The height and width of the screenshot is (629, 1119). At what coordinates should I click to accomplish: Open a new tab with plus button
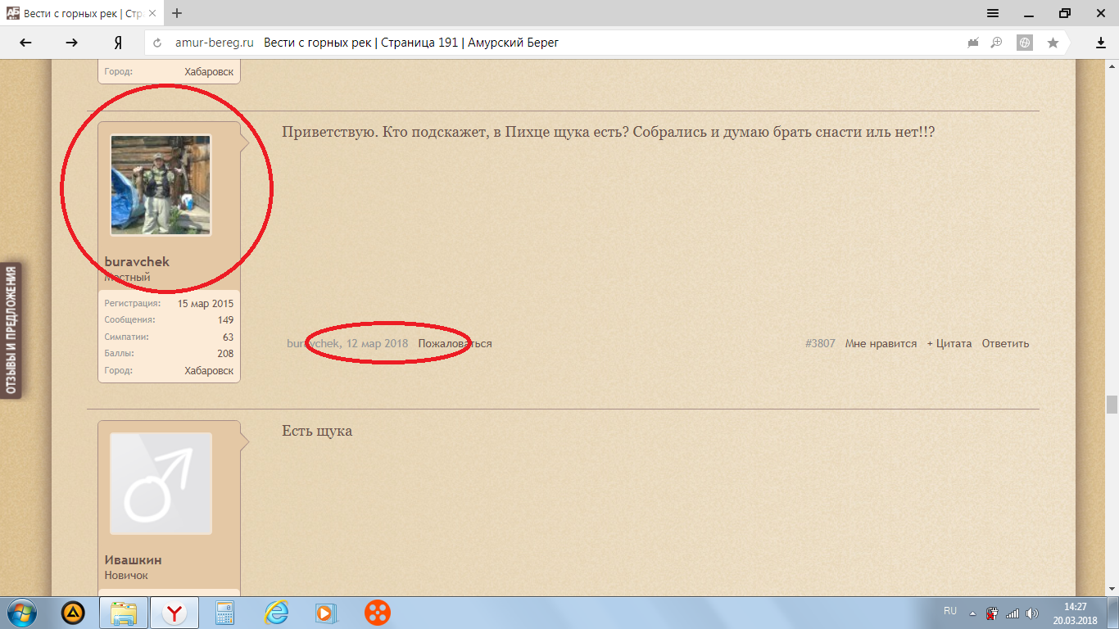[x=177, y=13]
